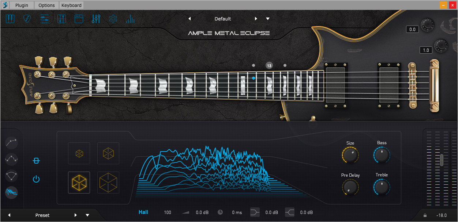Viewport: 458px width, 222px height.
Task: Choose the largest cube room size
Action: [x=108, y=183]
